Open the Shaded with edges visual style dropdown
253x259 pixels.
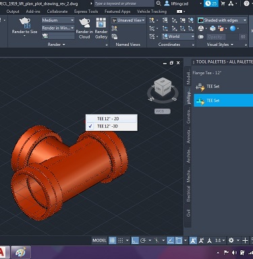pyautogui.click(x=222, y=20)
